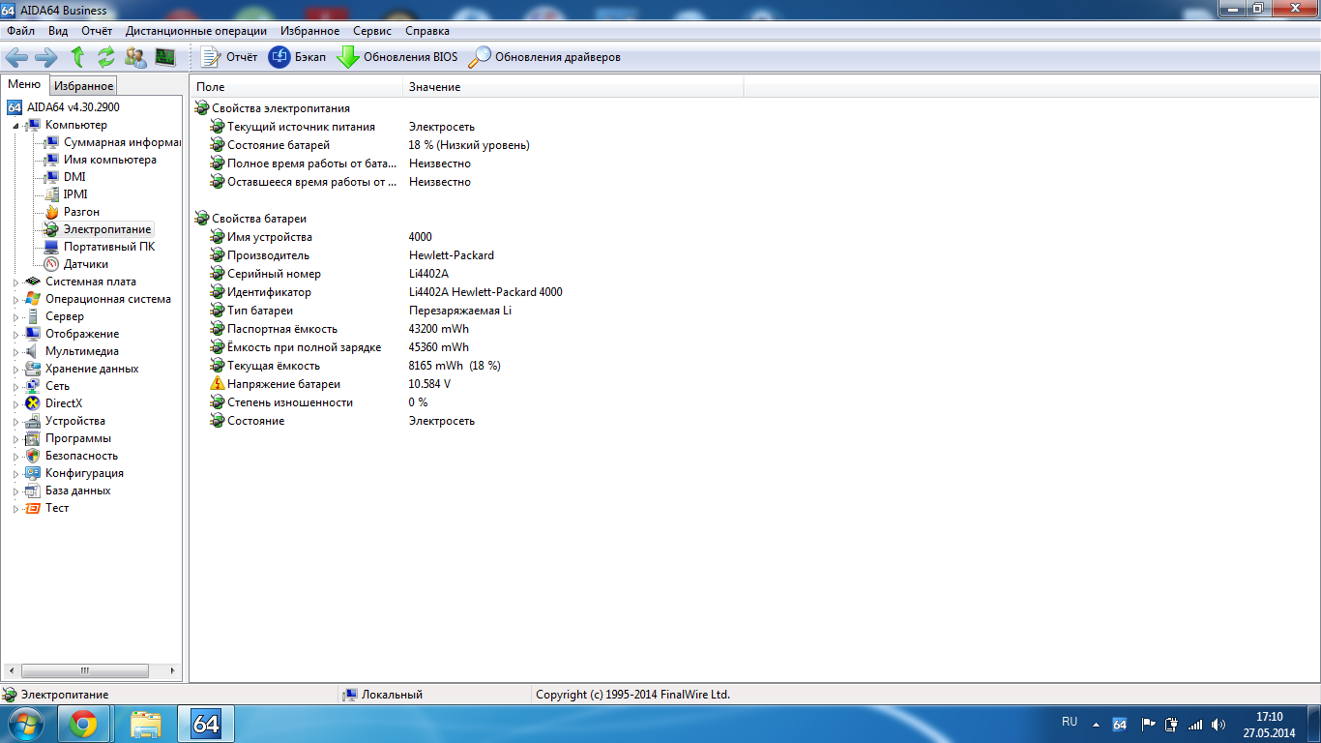
Task: Select the Датчики gauge icon item
Action: [x=51, y=264]
